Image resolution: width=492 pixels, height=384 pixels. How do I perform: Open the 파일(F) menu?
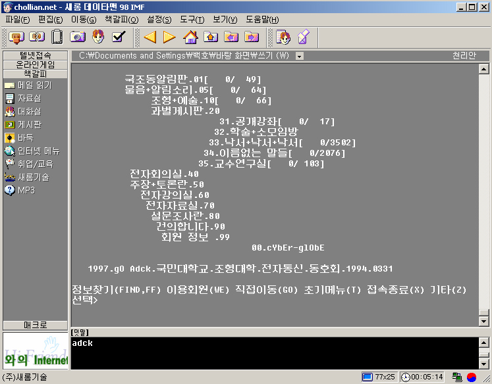pyautogui.click(x=18, y=20)
